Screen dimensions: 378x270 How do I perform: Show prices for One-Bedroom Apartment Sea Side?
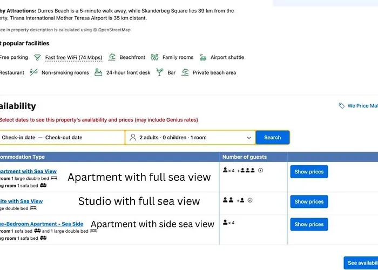pos(309,224)
